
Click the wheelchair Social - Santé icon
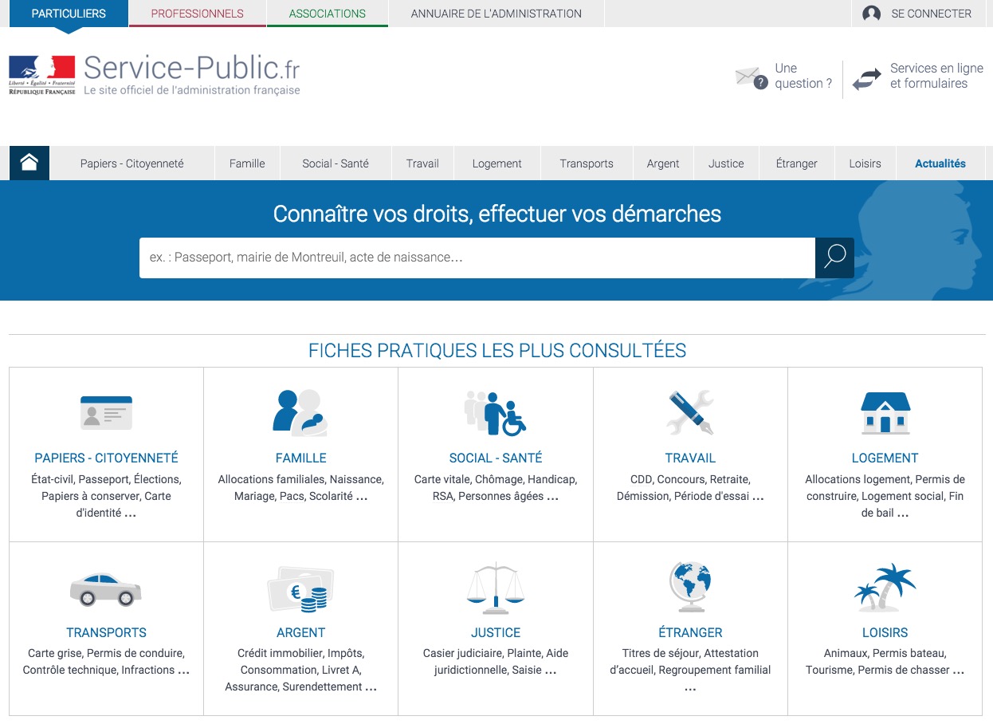click(x=495, y=412)
